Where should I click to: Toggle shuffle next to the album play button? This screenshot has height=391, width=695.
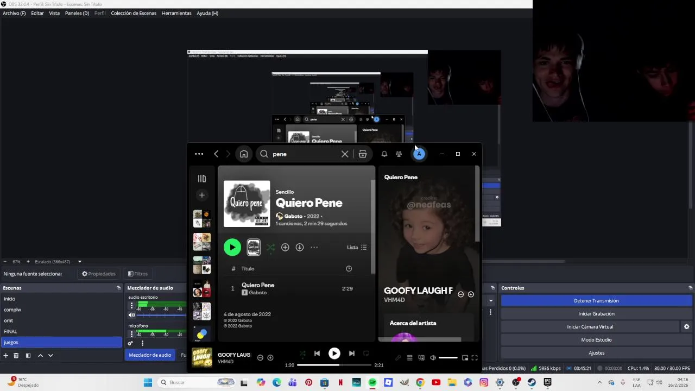pyautogui.click(x=270, y=248)
